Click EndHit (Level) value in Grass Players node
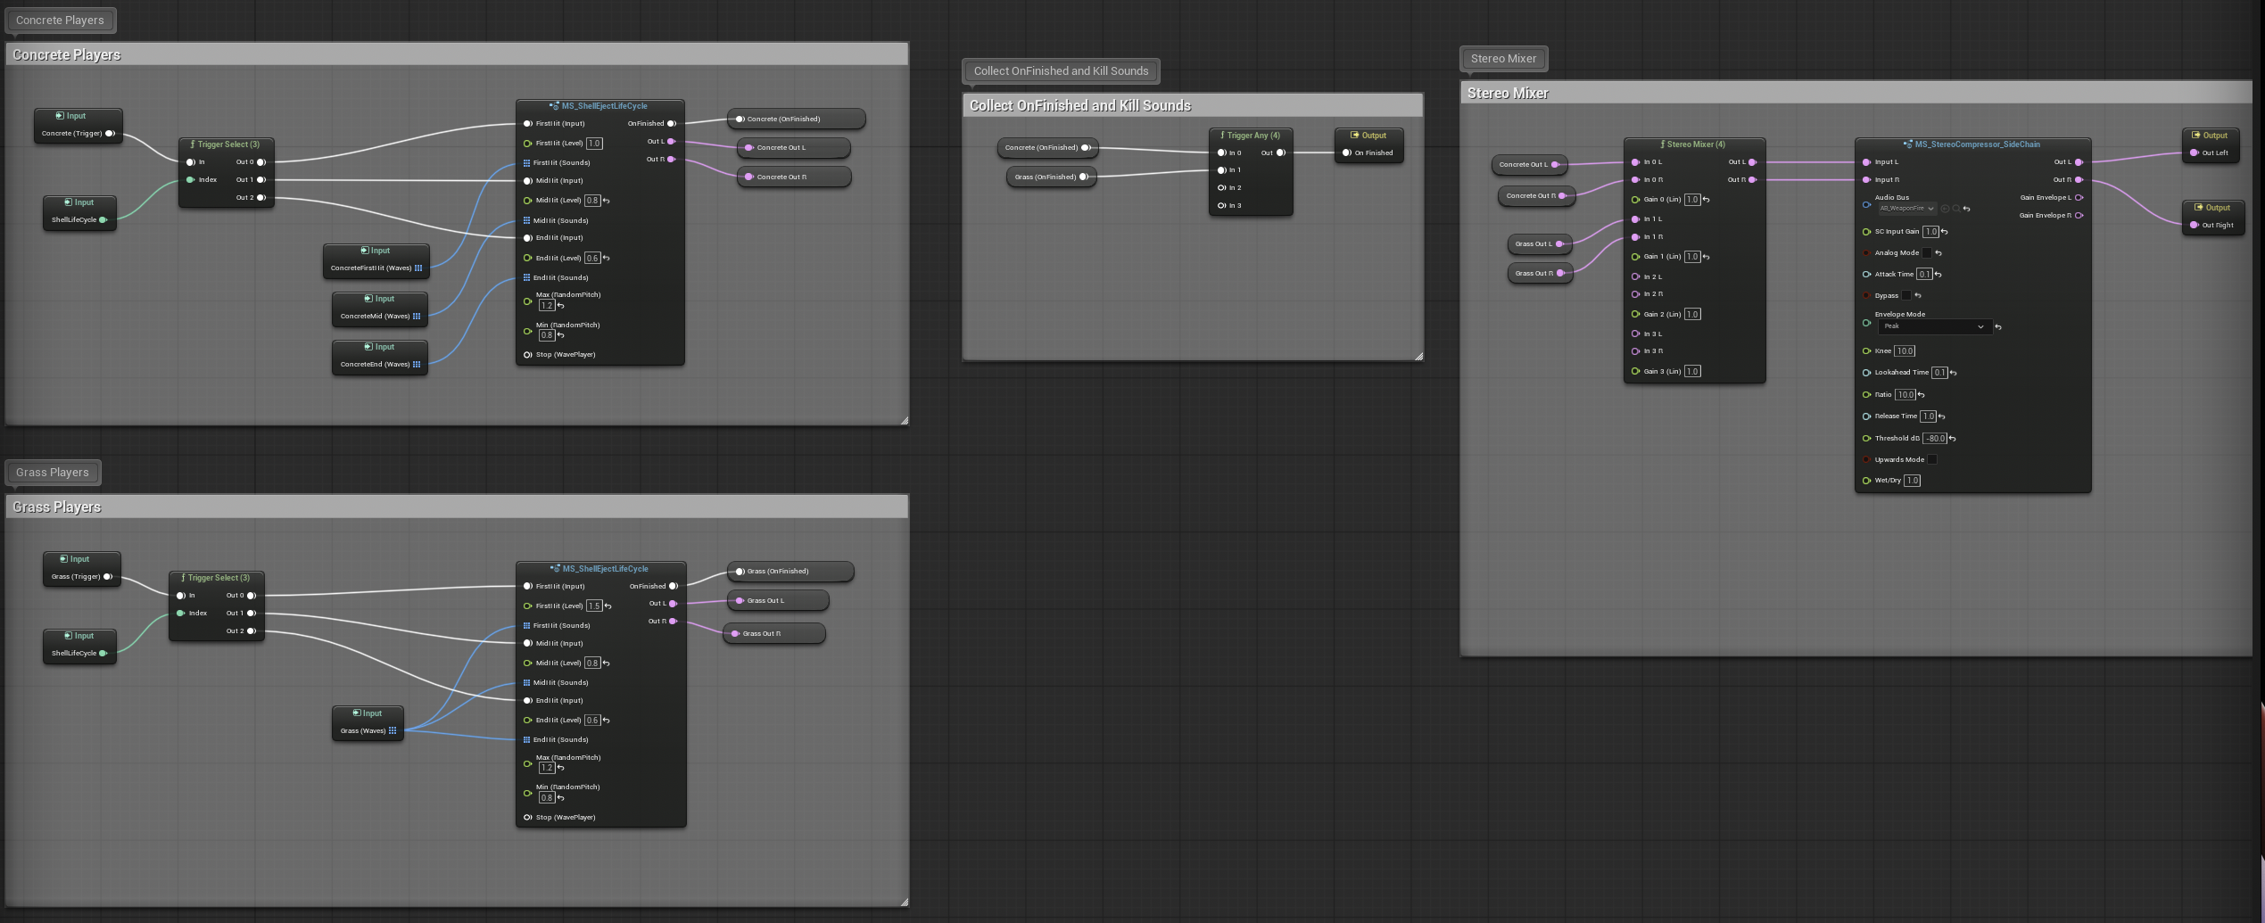The image size is (2265, 923). pos(592,721)
